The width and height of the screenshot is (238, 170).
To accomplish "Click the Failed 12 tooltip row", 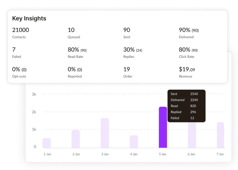I will click(183, 118).
